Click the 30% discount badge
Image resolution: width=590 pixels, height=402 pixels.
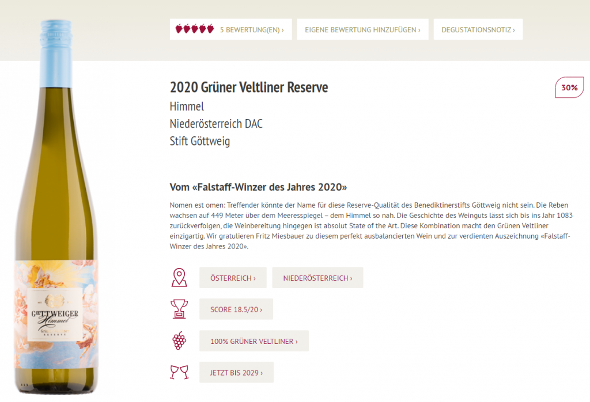coord(569,87)
